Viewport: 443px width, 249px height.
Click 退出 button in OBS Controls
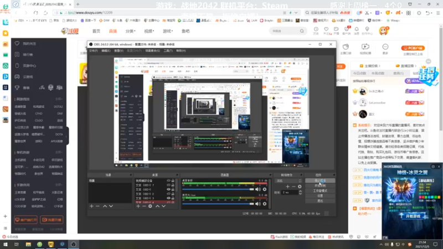click(x=320, y=201)
